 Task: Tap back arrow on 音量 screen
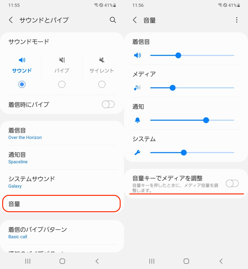click(x=135, y=20)
